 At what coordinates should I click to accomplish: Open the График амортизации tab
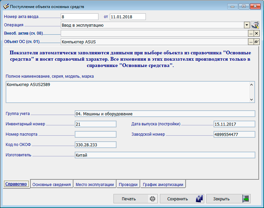pos(163,184)
